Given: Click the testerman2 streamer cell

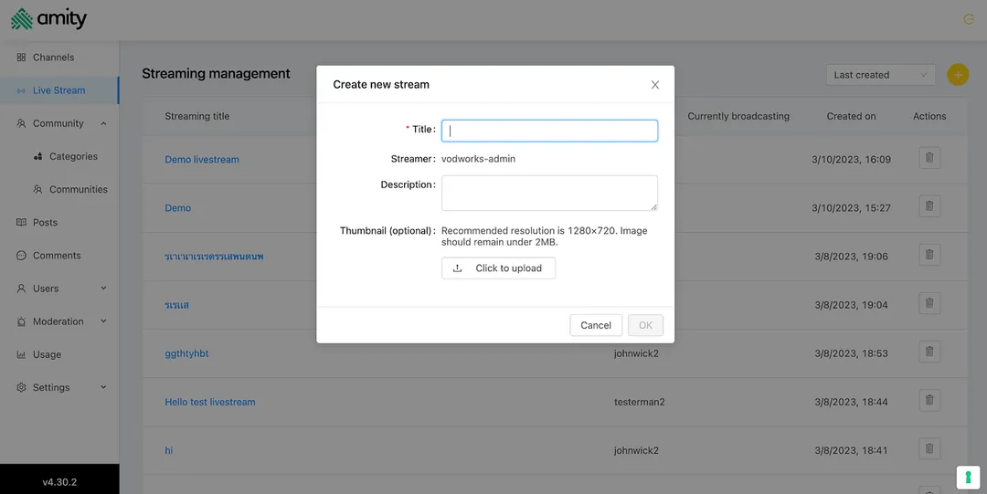Looking at the screenshot, I should (640, 402).
